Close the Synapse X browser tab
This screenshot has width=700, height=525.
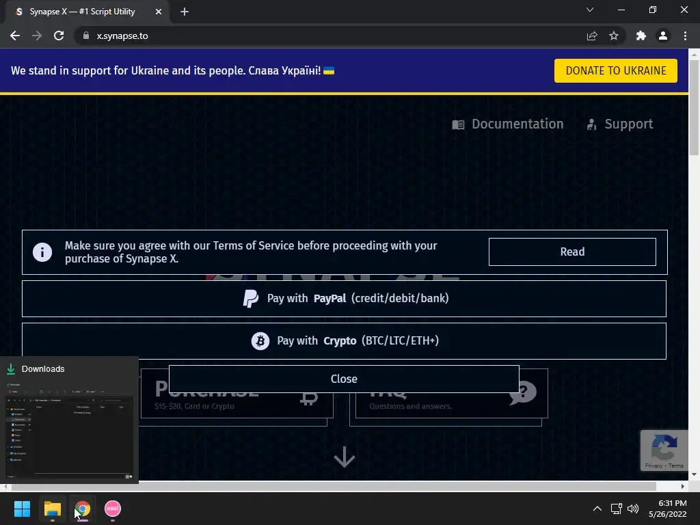click(x=159, y=12)
